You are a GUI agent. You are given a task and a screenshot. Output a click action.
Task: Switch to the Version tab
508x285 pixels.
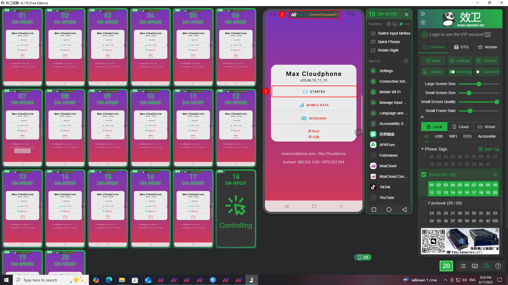488,47
